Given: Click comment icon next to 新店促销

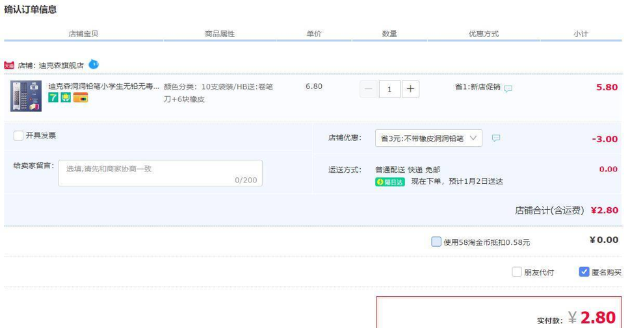Looking at the screenshot, I should [x=508, y=88].
